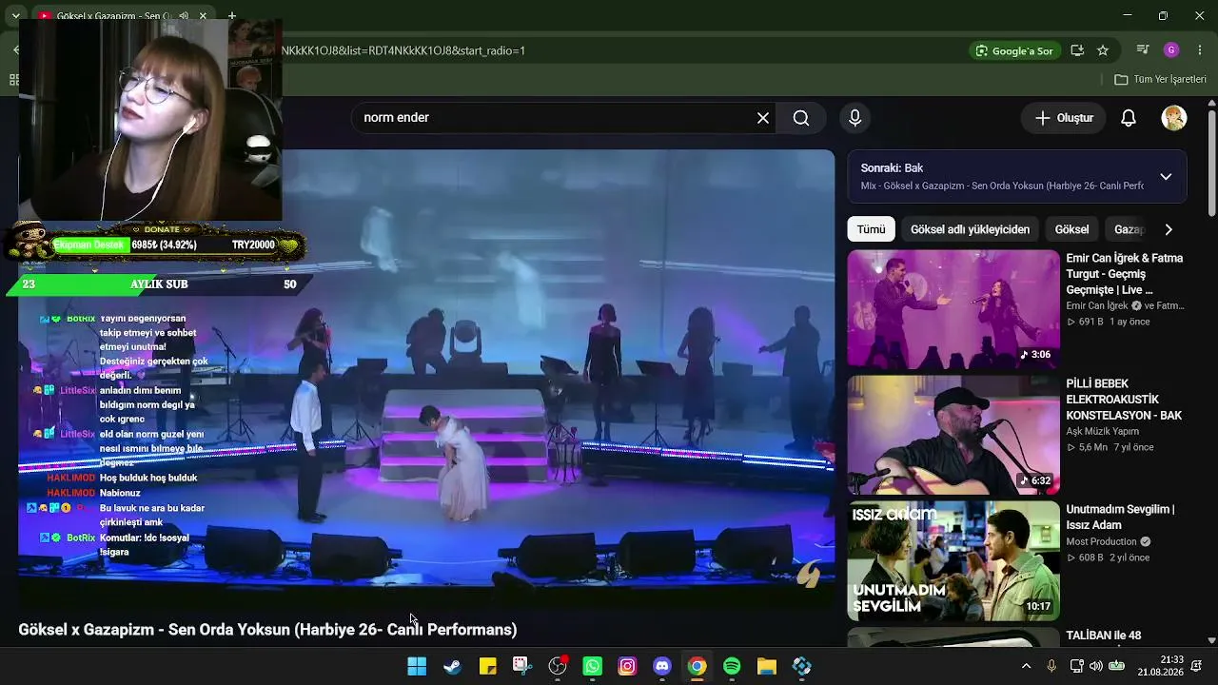Open the volume icon in system tray
The width and height of the screenshot is (1218, 685).
click(x=1096, y=666)
